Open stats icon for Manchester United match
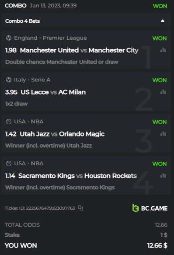This screenshot has width=174, height=255. [x=163, y=50]
